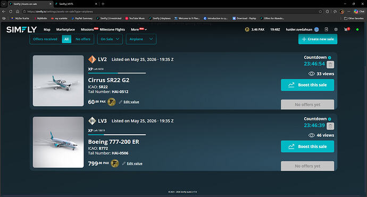
Task: Open the Cirrus SR22 G2 aircraft thumbnail
Action: point(59,81)
